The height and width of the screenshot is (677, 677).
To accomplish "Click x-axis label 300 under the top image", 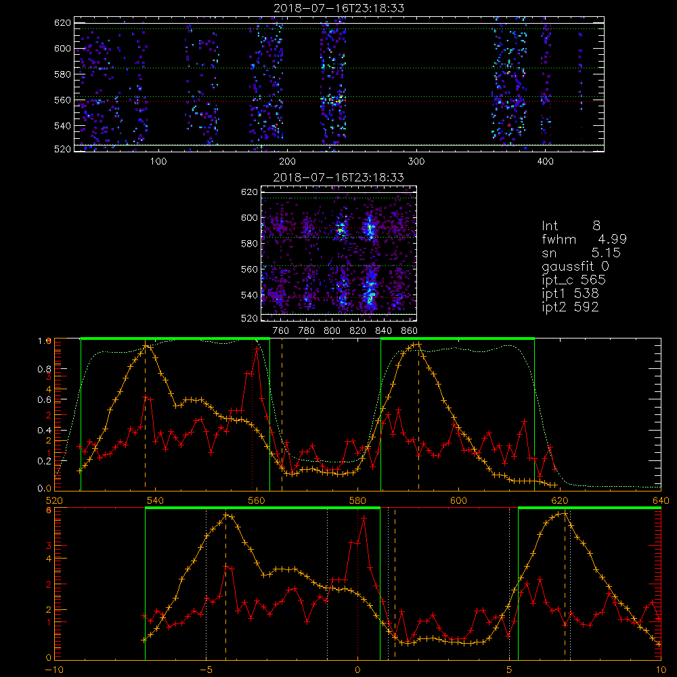I will (x=416, y=162).
